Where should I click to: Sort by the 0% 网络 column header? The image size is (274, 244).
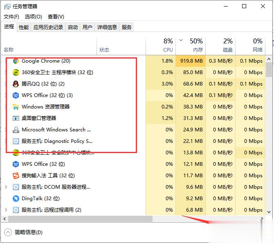pos(250,46)
